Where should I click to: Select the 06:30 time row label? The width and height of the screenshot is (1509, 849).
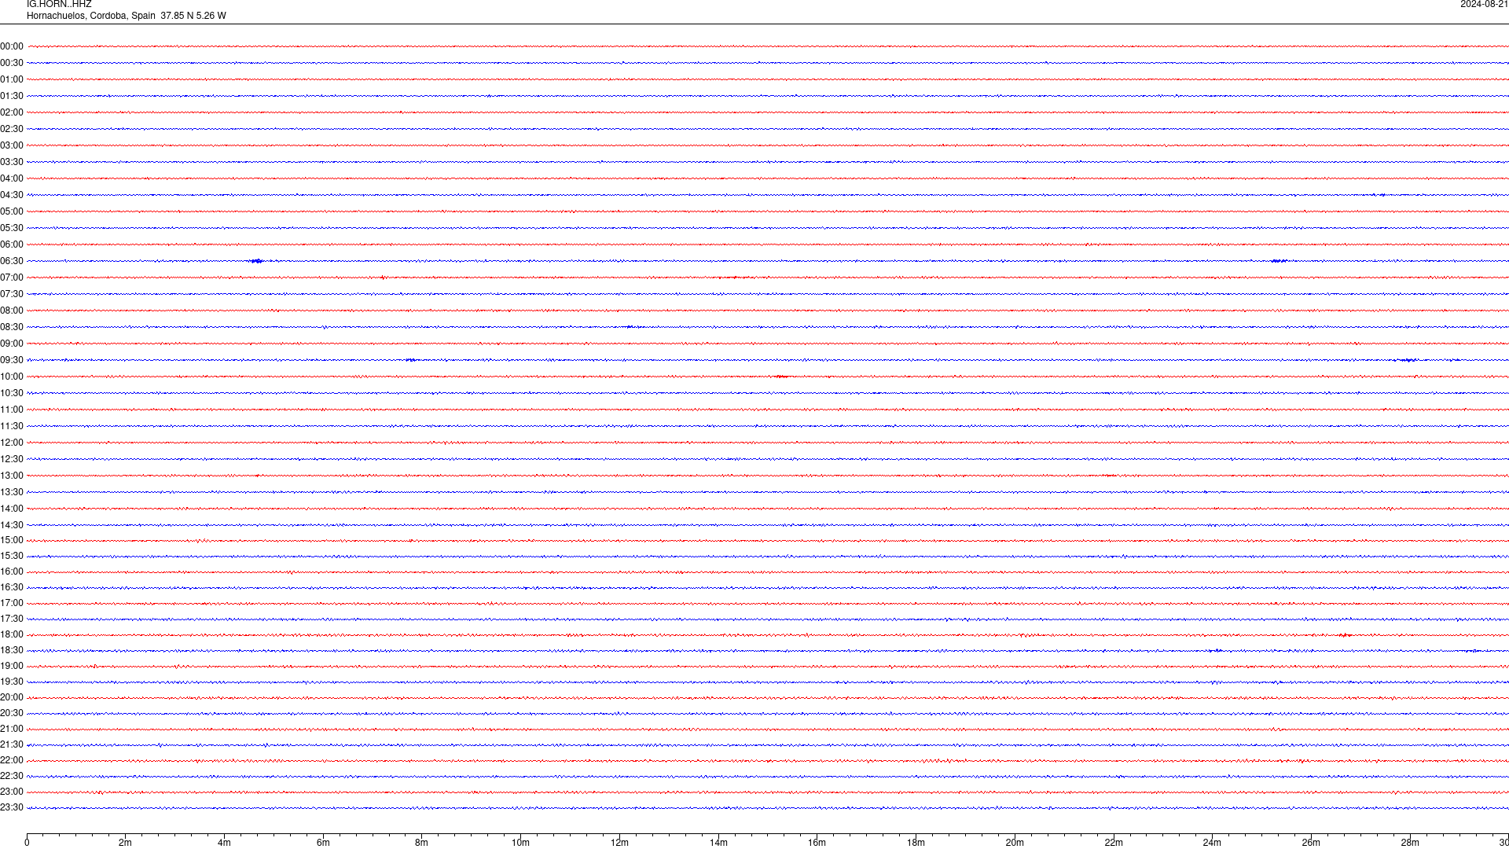point(12,261)
